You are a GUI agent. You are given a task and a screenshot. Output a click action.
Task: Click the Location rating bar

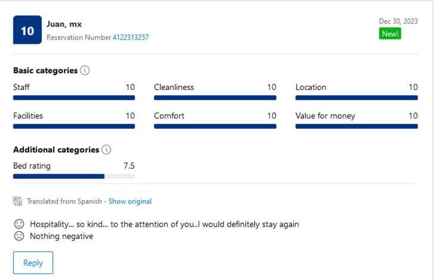356,98
